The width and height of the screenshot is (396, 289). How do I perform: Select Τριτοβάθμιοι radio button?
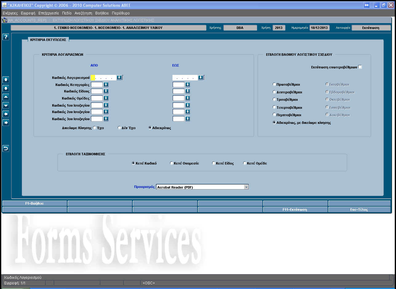(274, 100)
